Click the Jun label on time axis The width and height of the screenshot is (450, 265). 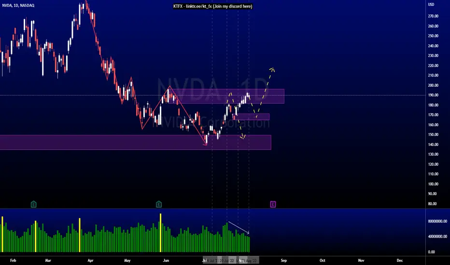pos(166,260)
